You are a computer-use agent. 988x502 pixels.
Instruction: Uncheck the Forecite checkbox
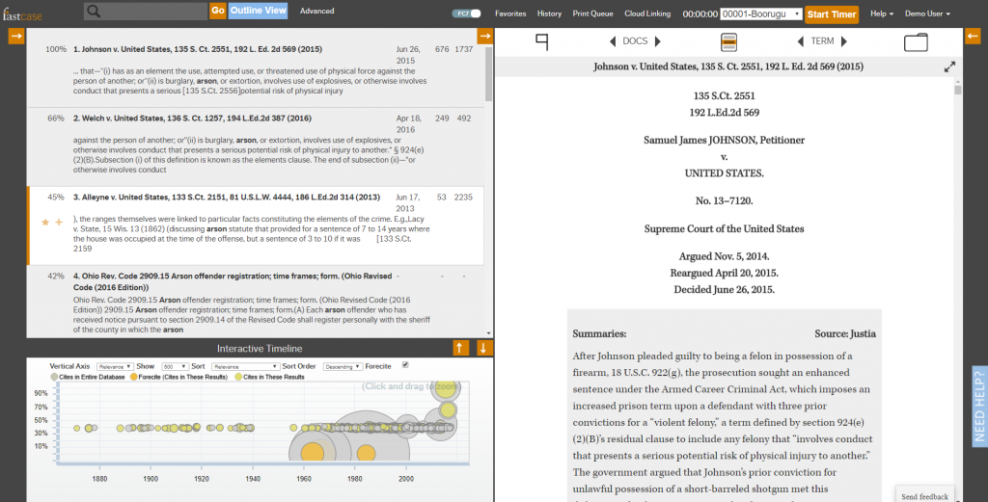pyautogui.click(x=405, y=365)
